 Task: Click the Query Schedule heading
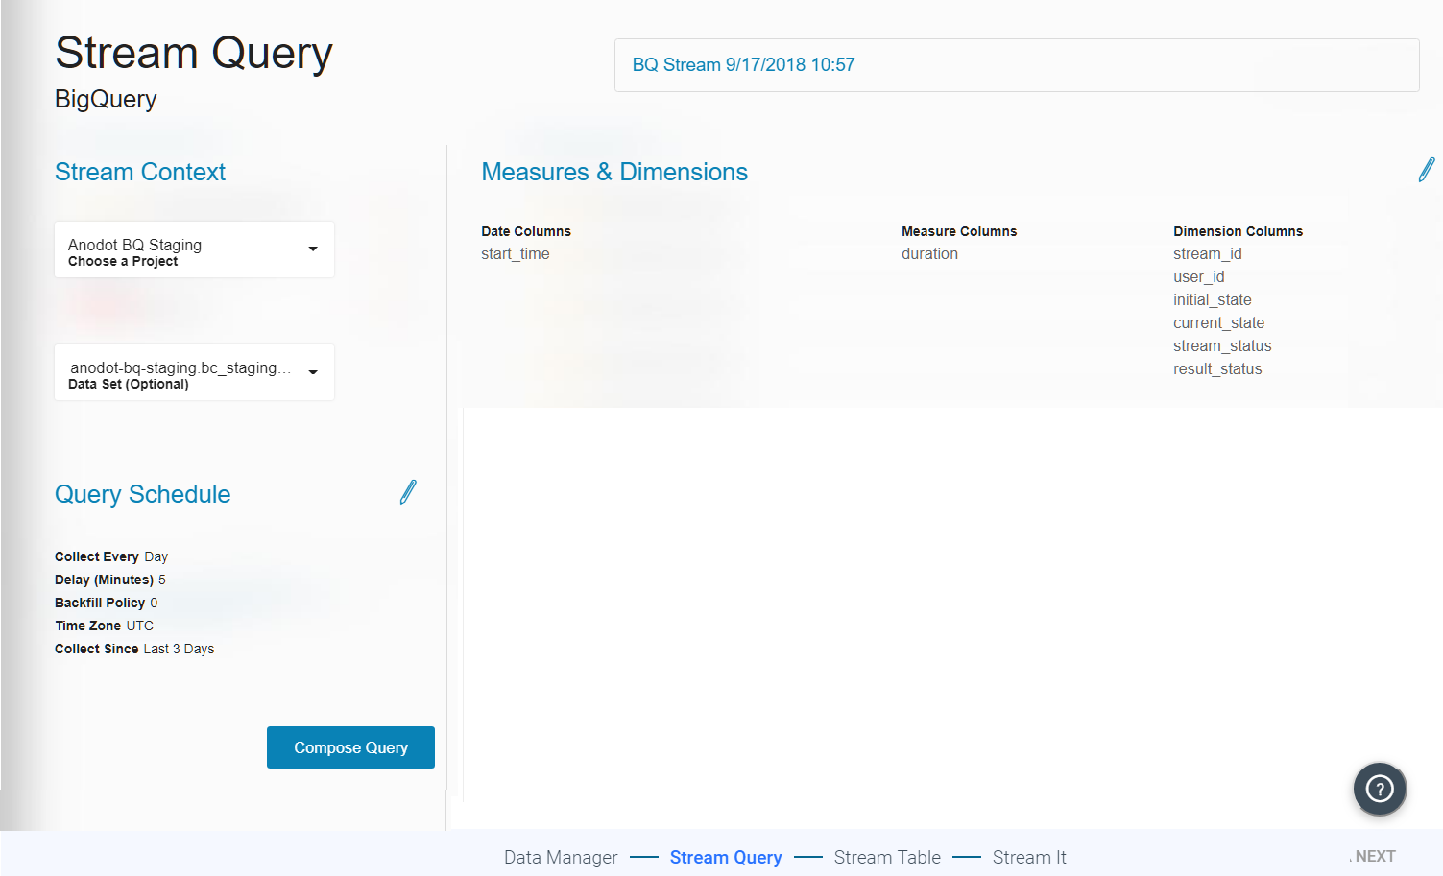tap(143, 494)
